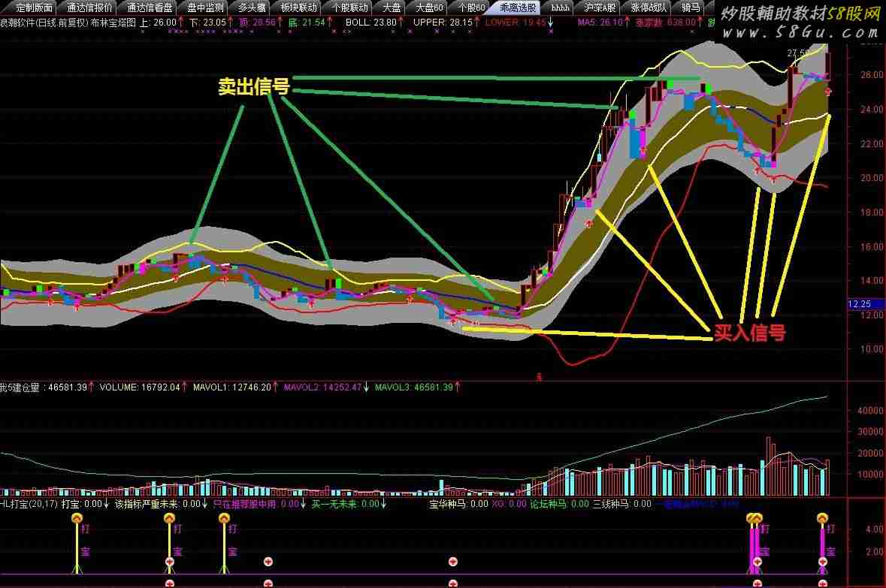Click the third gold 打宝 marker from left

[x=224, y=518]
